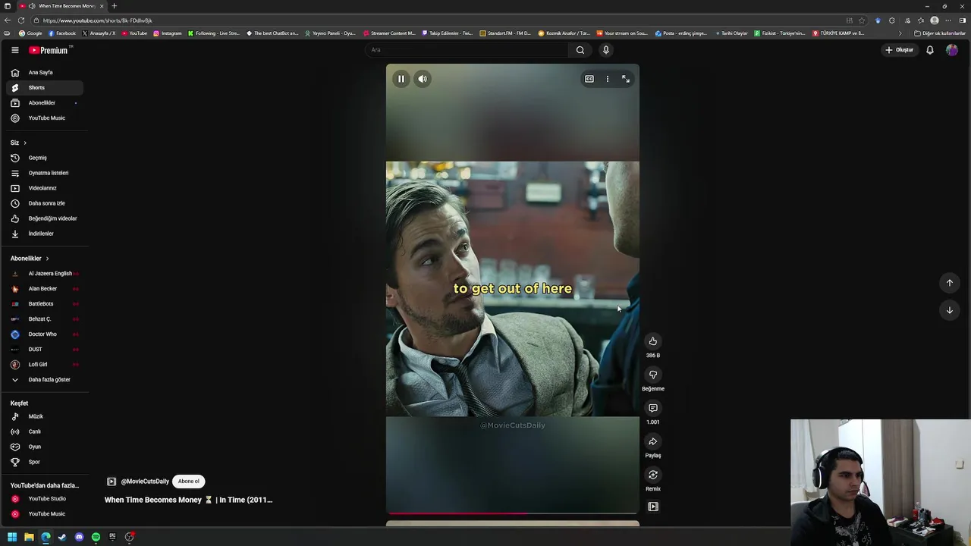
Task: Open the Oluştur create button
Action: point(900,50)
